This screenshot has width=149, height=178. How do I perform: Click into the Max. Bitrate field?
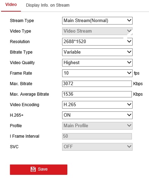coord(97,84)
